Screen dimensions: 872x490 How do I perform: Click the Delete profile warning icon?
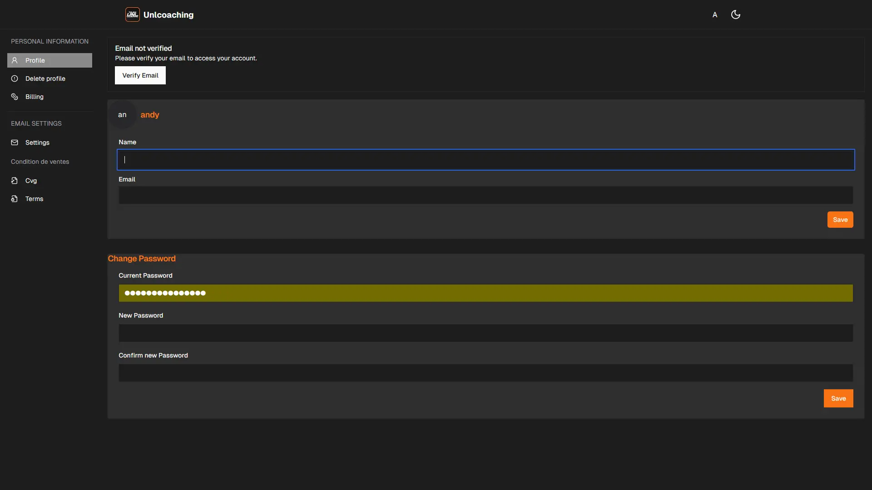pos(15,78)
